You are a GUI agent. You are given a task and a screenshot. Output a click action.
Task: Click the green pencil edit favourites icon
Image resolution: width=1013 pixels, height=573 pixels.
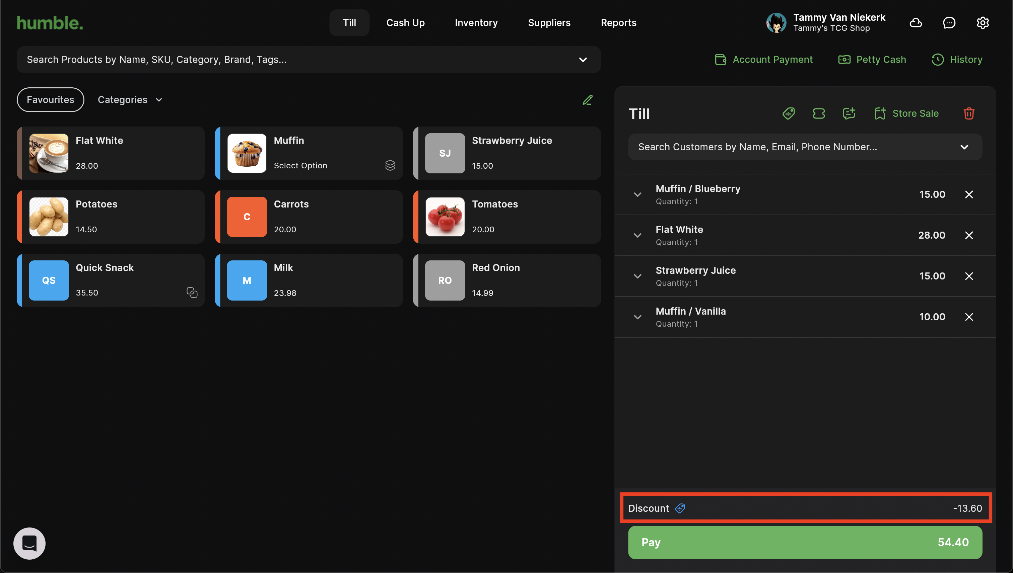click(x=587, y=100)
